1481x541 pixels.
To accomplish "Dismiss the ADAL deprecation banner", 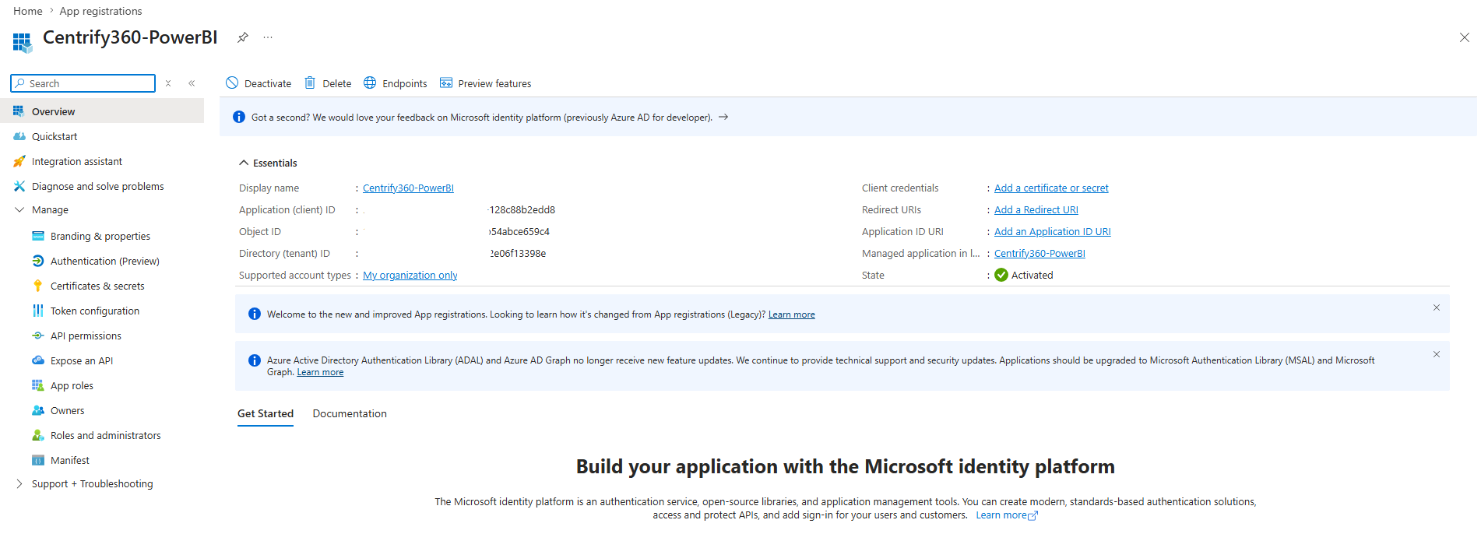I will [1437, 354].
